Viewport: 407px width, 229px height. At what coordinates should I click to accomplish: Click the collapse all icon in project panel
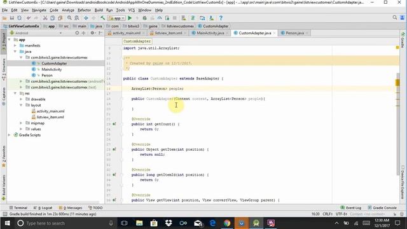pyautogui.click(x=83, y=33)
